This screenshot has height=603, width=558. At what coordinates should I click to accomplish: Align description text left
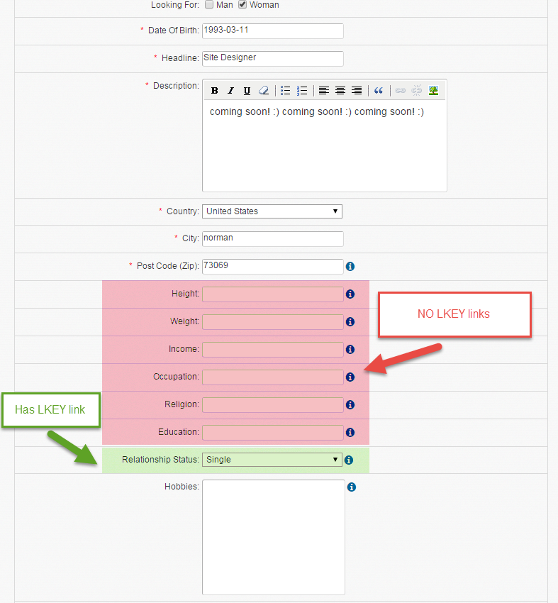(324, 91)
